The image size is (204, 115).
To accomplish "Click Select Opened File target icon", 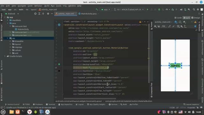I will click(35, 14).
